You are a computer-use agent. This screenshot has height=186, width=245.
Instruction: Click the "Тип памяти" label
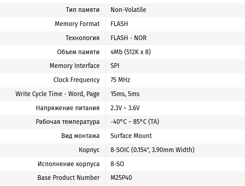[x=82, y=10]
